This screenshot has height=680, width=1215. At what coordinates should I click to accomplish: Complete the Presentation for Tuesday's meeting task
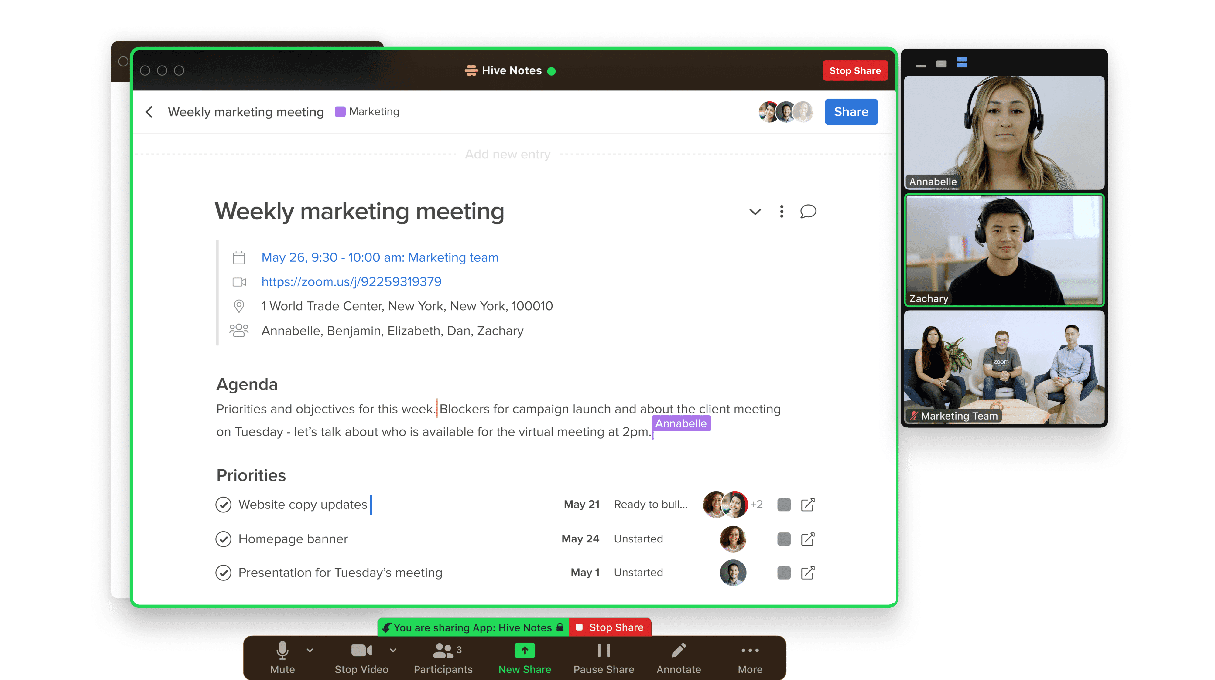(x=223, y=573)
